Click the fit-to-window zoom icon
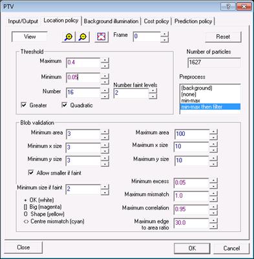Viewport: 254px width, 259px height. [101, 37]
